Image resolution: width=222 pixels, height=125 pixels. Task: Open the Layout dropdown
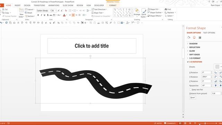tap(29, 9)
